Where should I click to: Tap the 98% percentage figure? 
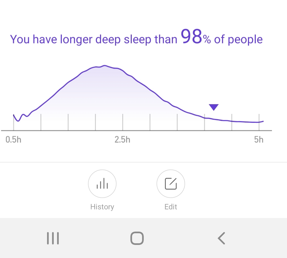pyautogui.click(x=196, y=37)
